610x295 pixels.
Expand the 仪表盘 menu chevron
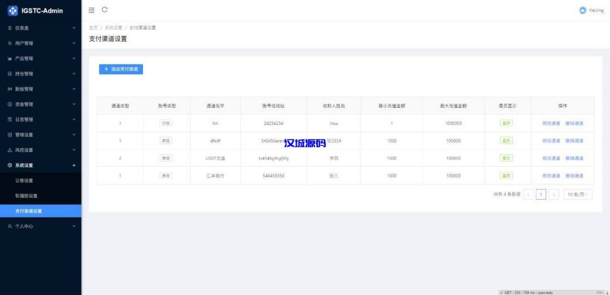pyautogui.click(x=74, y=28)
